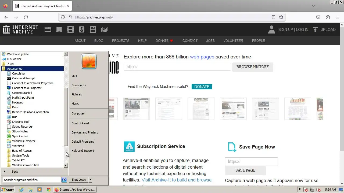Viewport: 344px width, 193px height.
Task: Open Remote Desktop Connection
Action: (x=30, y=112)
